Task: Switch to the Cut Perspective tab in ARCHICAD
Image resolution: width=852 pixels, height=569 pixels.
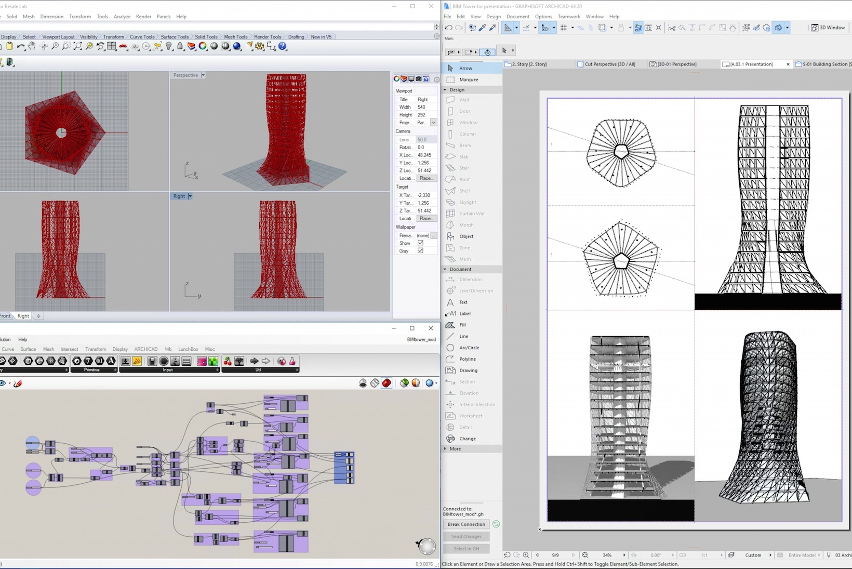Action: click(x=609, y=64)
